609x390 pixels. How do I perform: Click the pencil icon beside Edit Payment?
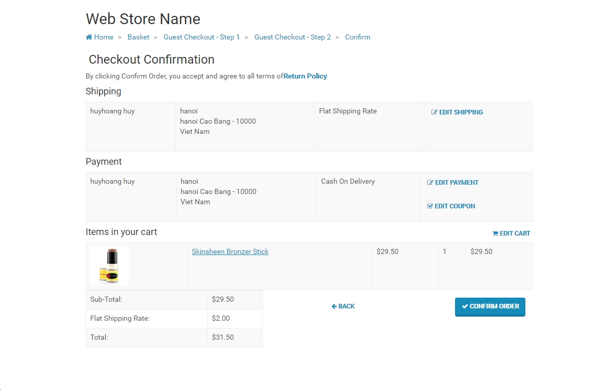[430, 183]
